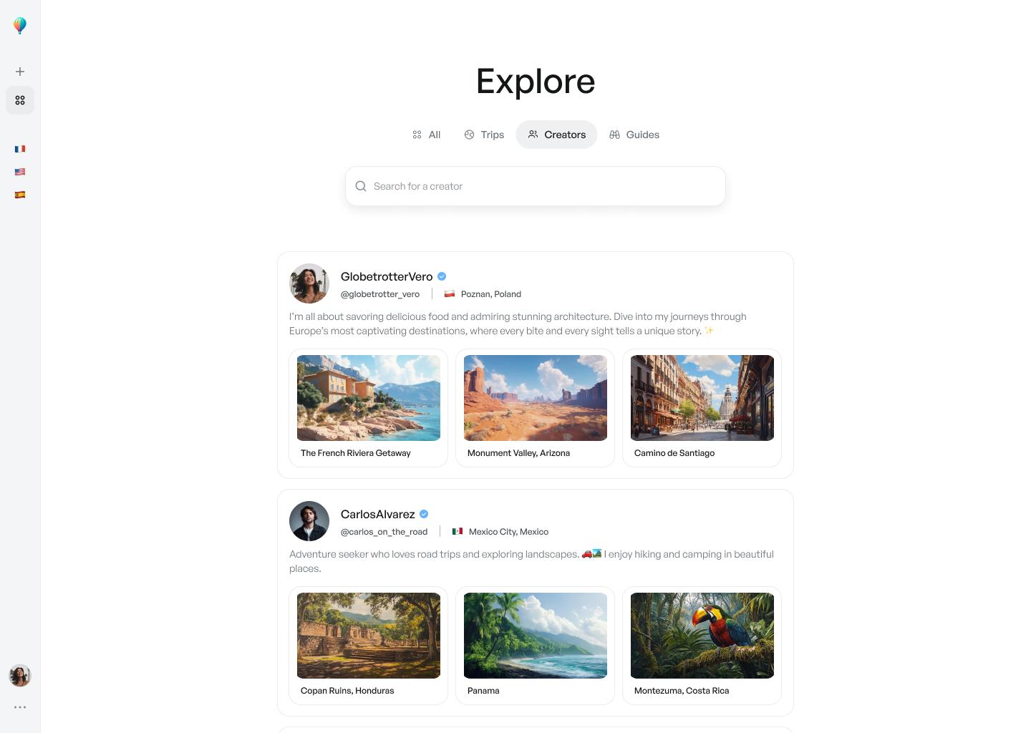Open The French Riviera Getaway trip card
This screenshot has height=733, width=1031.
[x=368, y=408]
